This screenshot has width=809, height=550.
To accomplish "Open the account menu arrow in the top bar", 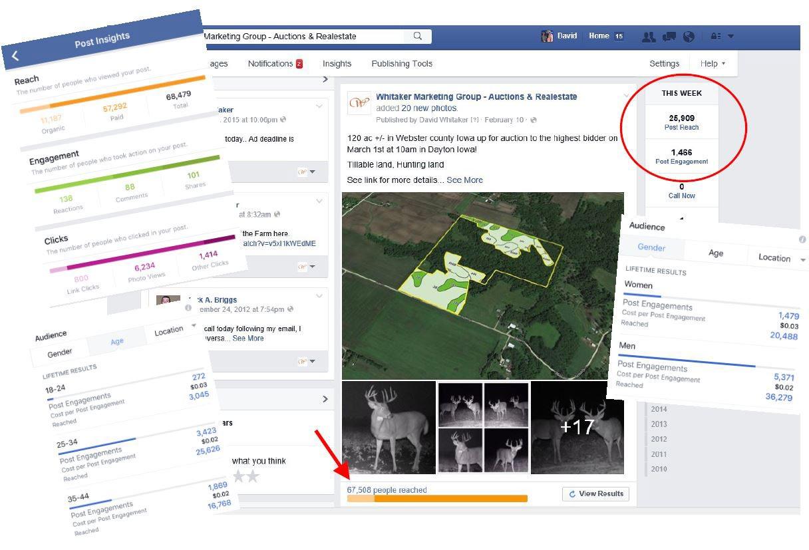I will point(731,37).
